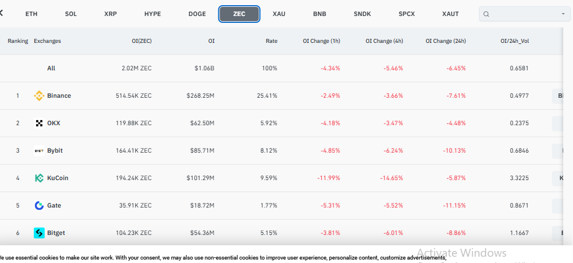Switch to the XRP coin tab
The height and width of the screenshot is (263, 573).
tap(111, 14)
